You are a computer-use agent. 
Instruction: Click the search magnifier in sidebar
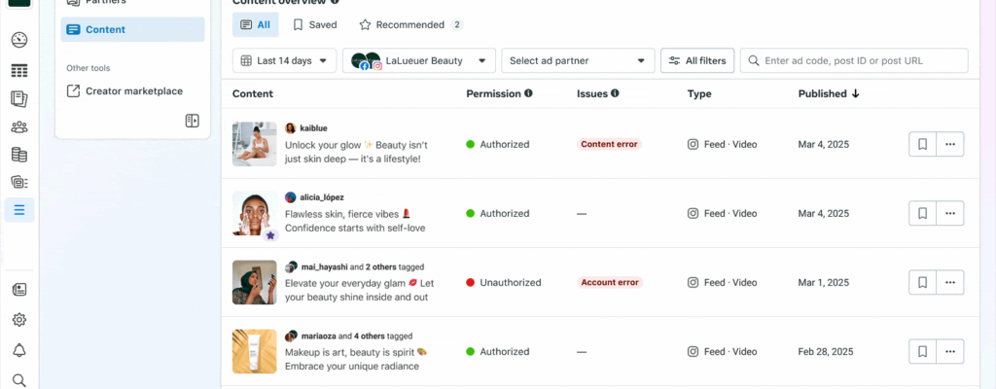click(x=18, y=380)
